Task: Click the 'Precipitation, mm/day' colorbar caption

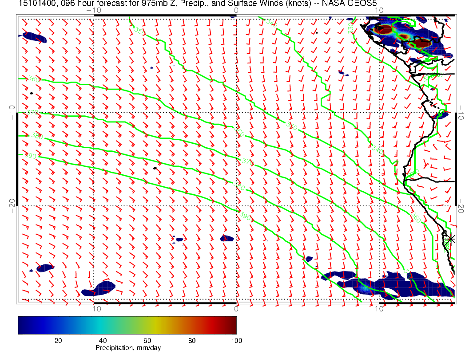Action: pyautogui.click(x=128, y=348)
